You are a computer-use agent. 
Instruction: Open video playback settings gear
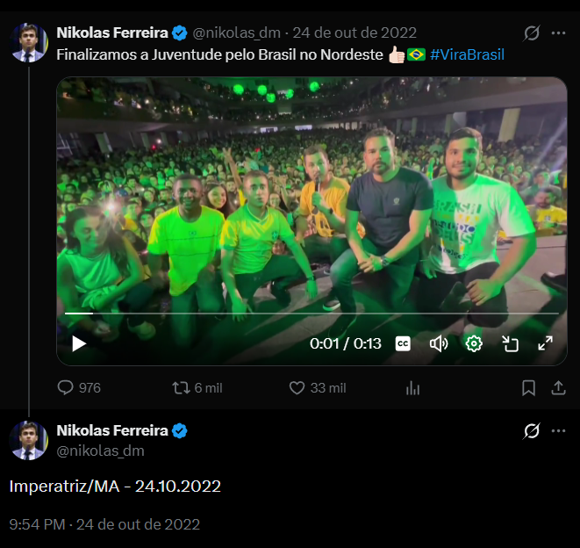point(474,343)
